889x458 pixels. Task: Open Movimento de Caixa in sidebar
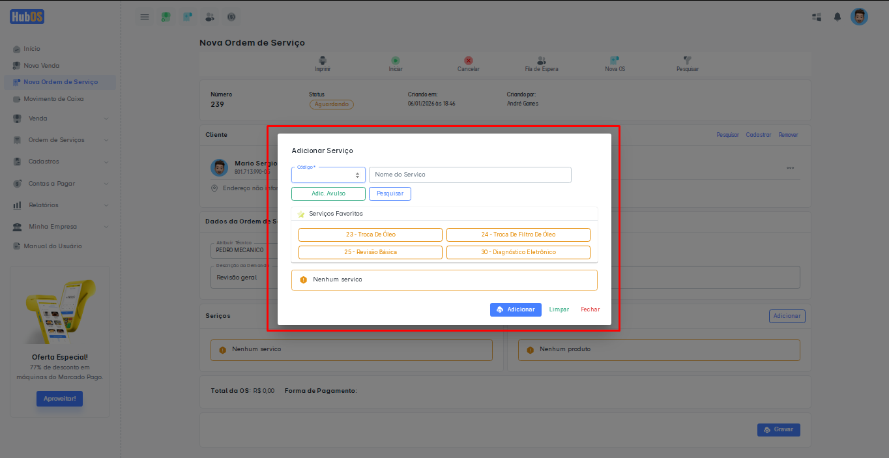tap(53, 99)
